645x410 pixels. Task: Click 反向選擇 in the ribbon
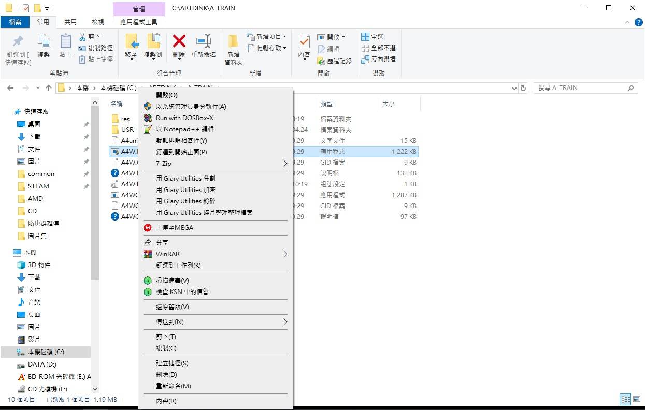(x=378, y=60)
